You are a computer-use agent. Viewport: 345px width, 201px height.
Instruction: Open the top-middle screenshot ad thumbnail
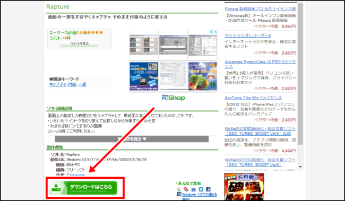173,45
